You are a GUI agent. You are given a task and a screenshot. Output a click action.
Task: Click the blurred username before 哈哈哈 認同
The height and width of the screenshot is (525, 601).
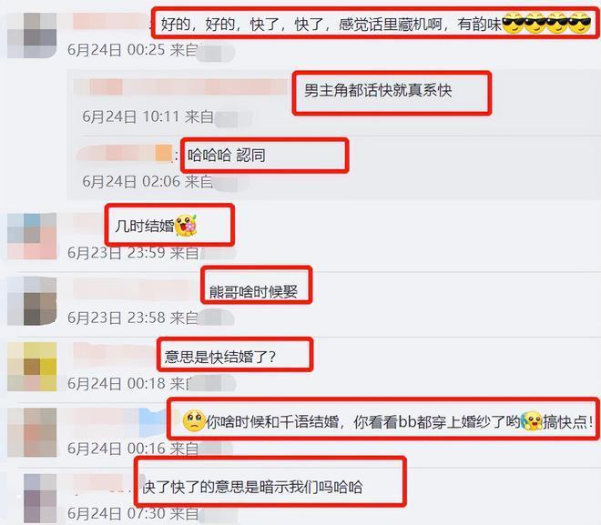point(125,153)
